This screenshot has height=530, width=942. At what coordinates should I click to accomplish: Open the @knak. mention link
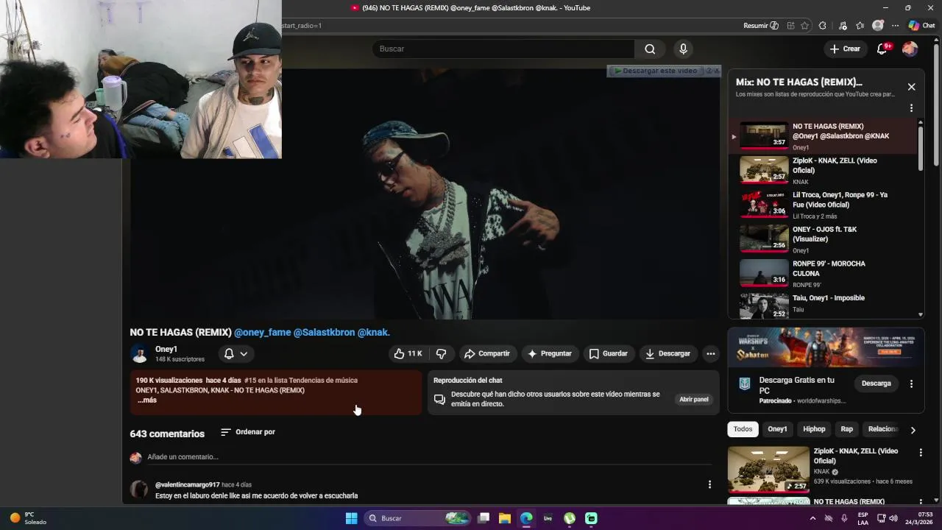[x=373, y=333]
